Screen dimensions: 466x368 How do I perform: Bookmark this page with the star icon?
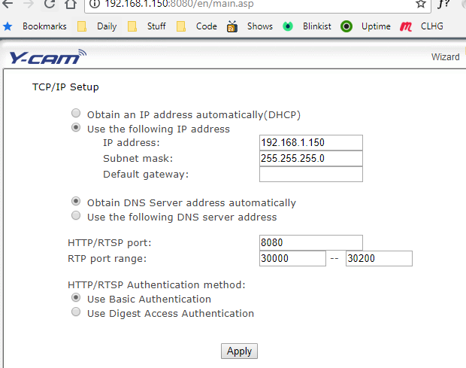421,5
